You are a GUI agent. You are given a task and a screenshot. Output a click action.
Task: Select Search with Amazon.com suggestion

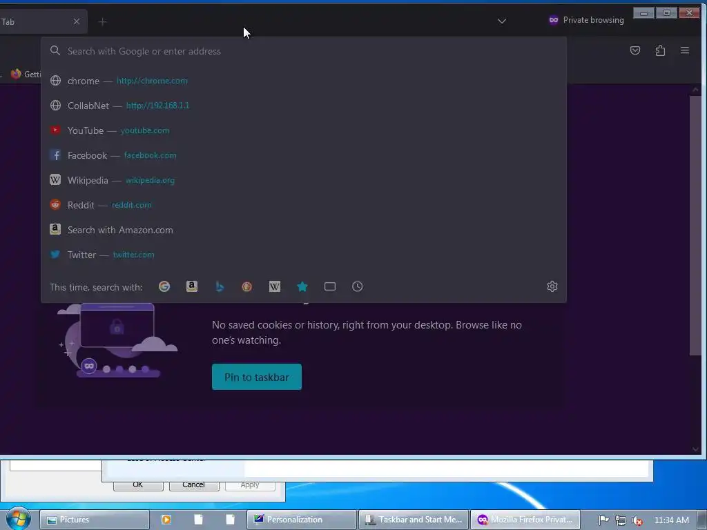pyautogui.click(x=303, y=229)
